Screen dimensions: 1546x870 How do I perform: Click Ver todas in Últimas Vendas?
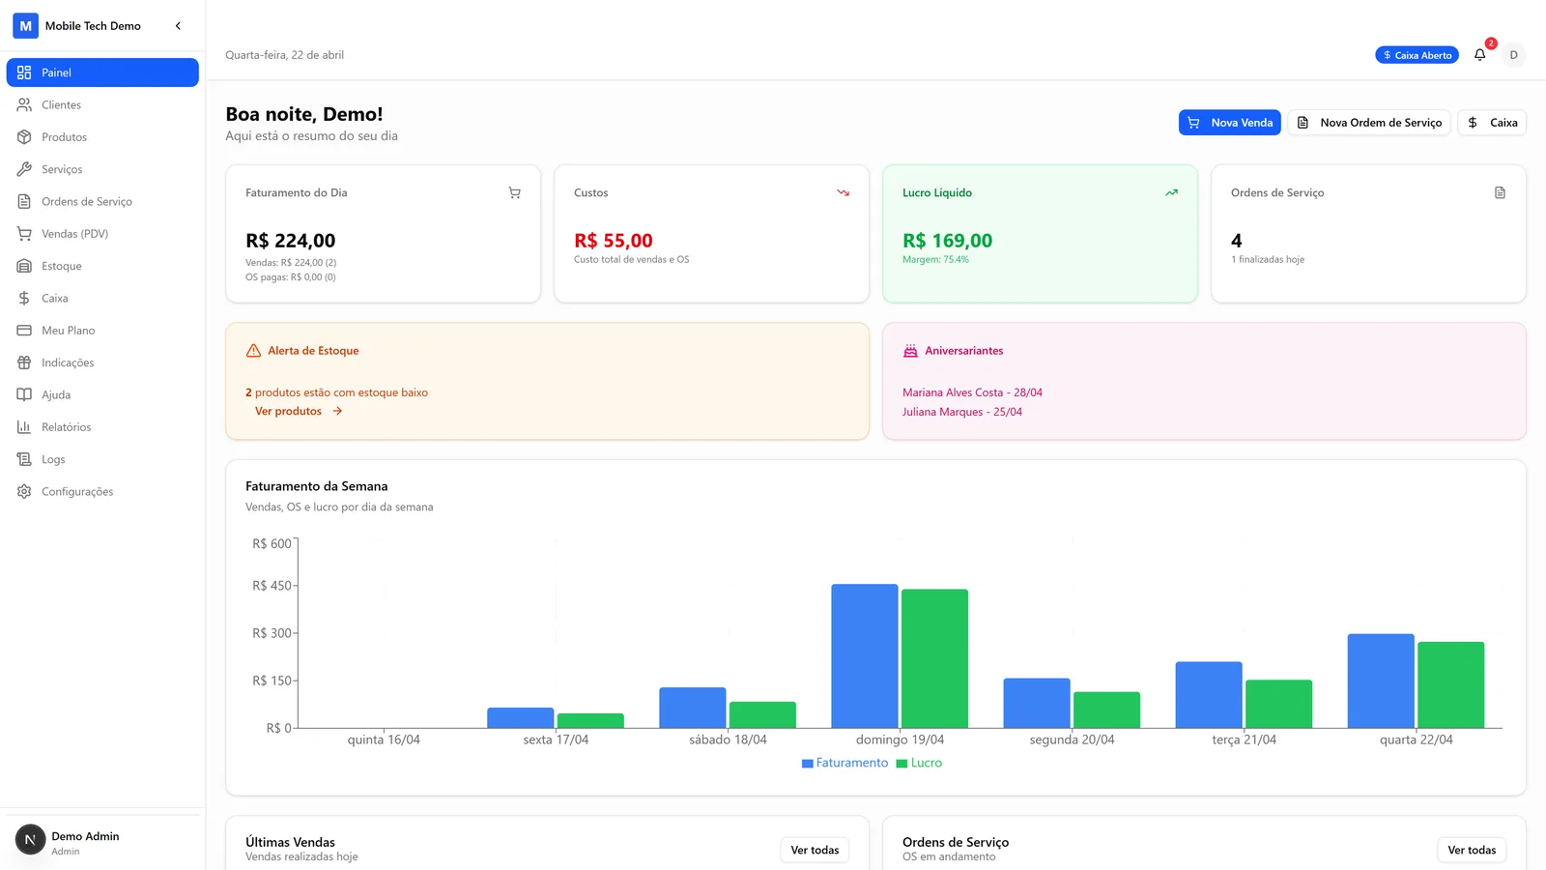(x=815, y=851)
